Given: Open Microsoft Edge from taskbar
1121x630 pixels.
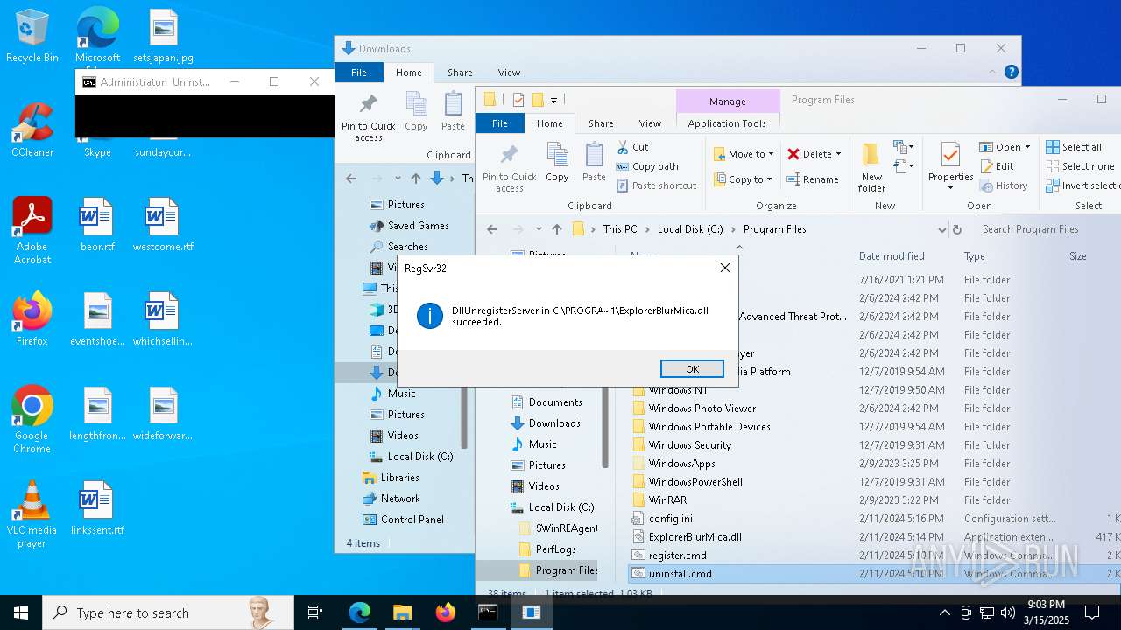Looking at the screenshot, I should (360, 612).
